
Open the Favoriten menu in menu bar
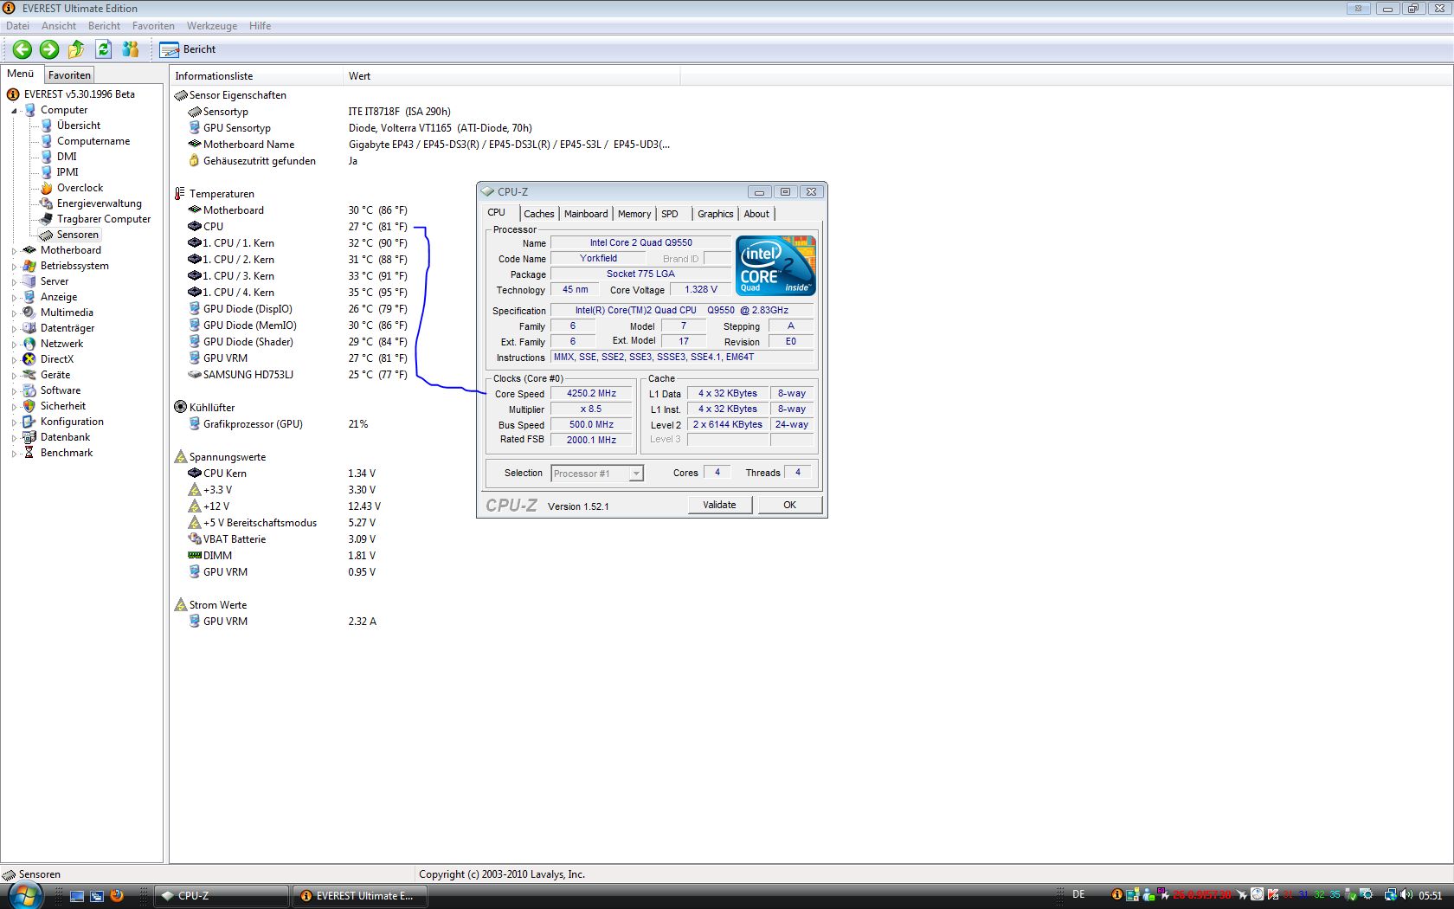[x=153, y=26]
